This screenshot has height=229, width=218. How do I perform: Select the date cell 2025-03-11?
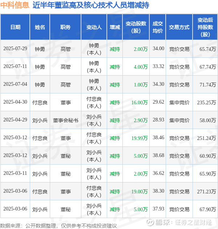15,173
